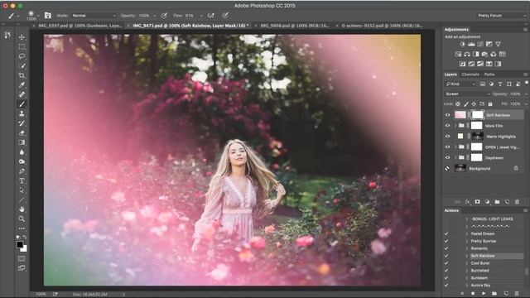Image resolution: width=530 pixels, height=298 pixels.
Task: Switch to the IMG_0397.psd document tab
Action: point(79,26)
